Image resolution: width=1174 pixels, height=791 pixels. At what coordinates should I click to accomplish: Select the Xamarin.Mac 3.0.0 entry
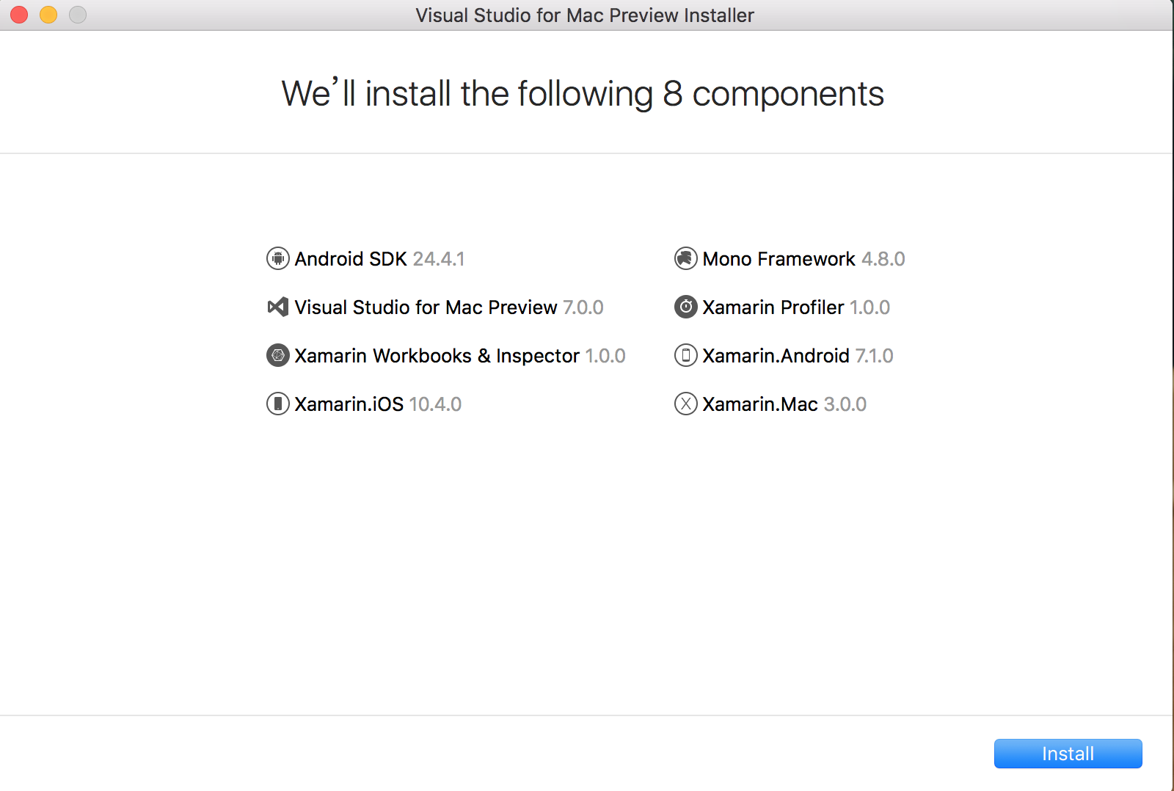(x=784, y=404)
